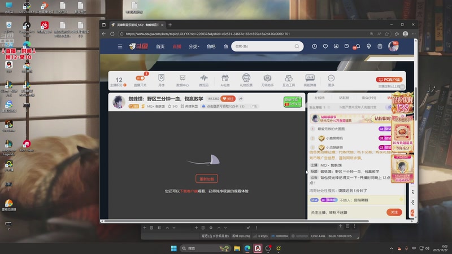Screen dimensions: 452x254
Task: Open the 更多 more options icon
Action: click(331, 80)
